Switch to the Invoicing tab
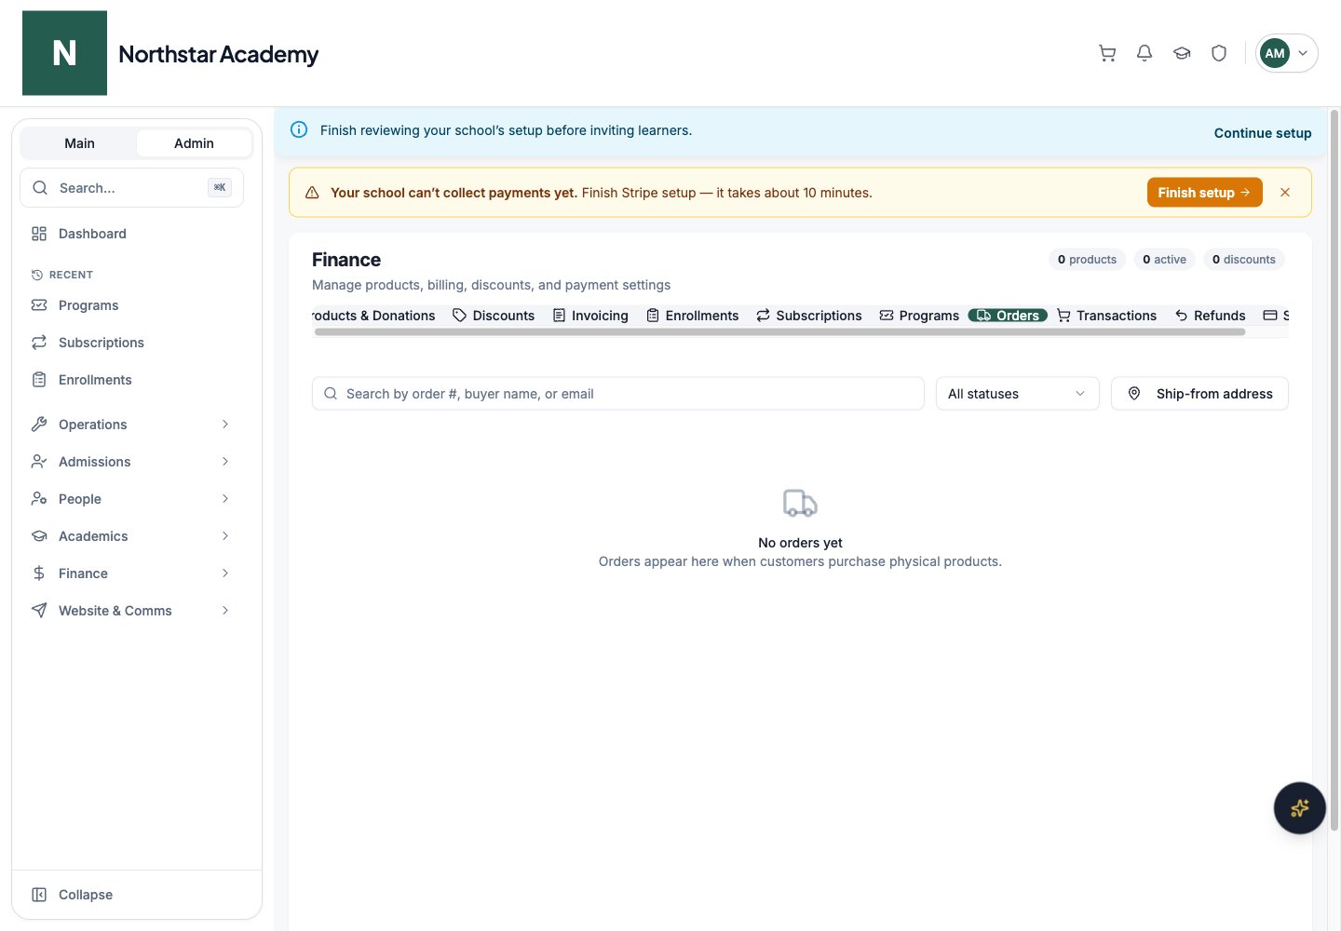The image size is (1341, 931). (590, 316)
